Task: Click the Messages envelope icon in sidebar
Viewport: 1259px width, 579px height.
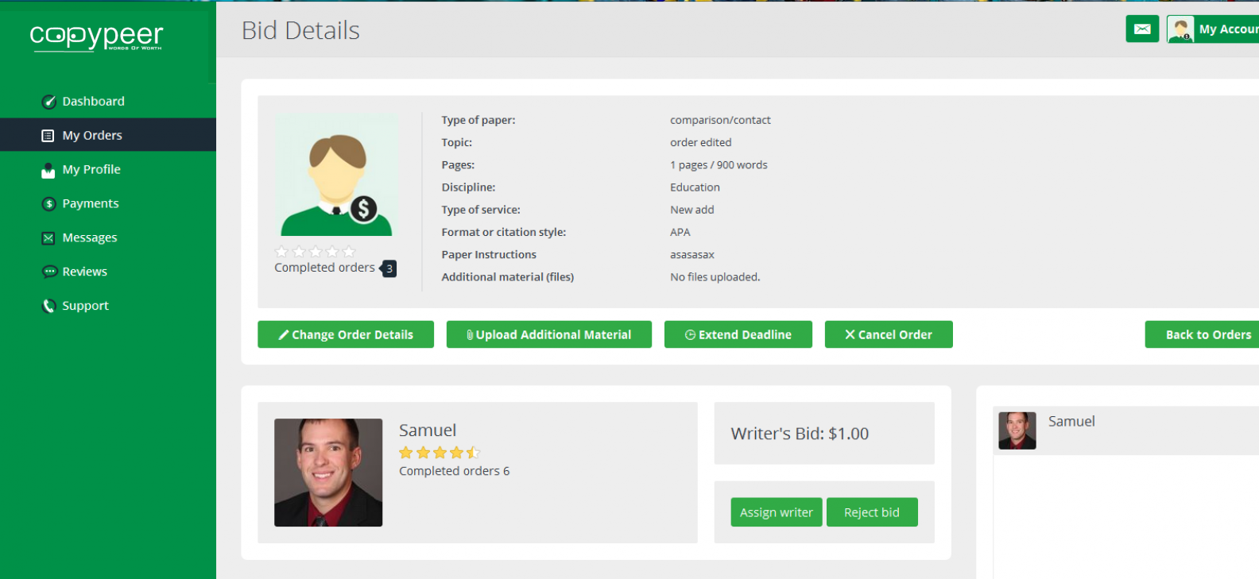Action: (x=48, y=238)
